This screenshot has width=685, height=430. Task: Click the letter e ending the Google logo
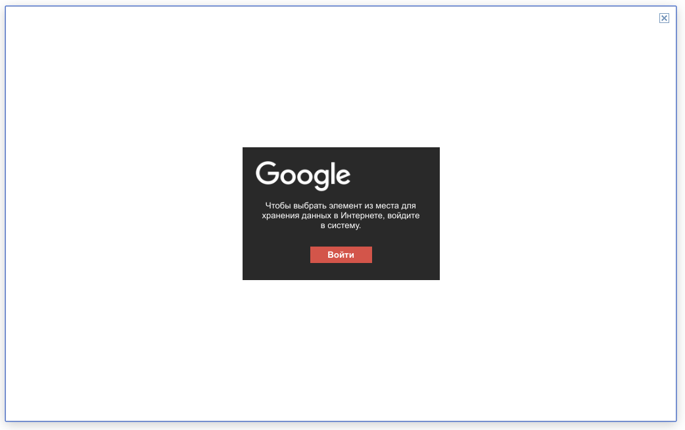point(344,177)
